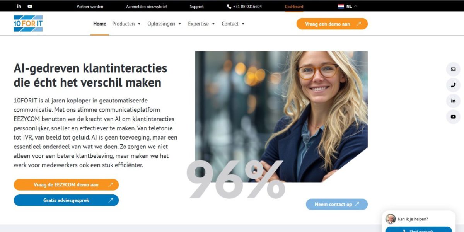Call the +31 88 0016604 phone number

pyautogui.click(x=244, y=7)
